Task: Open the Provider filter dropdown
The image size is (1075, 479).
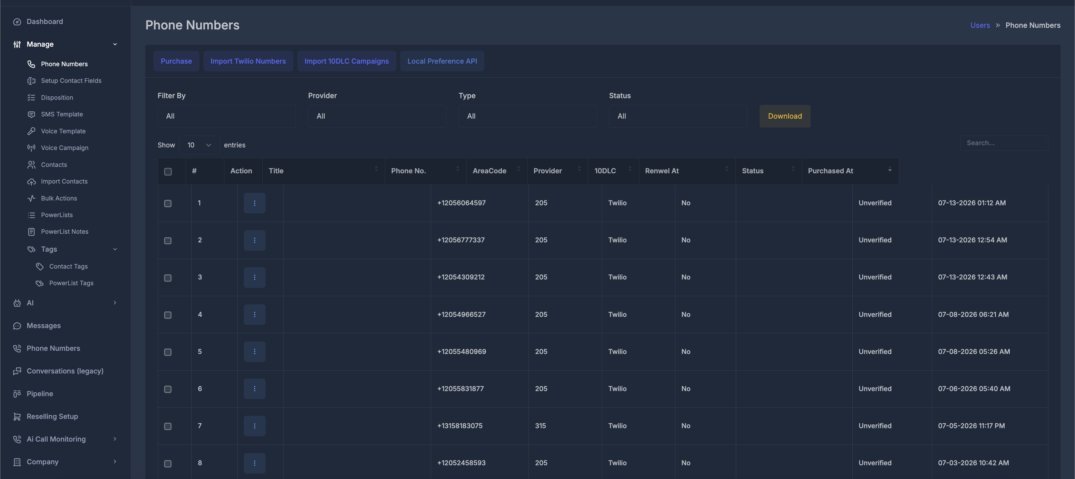Action: (x=377, y=116)
